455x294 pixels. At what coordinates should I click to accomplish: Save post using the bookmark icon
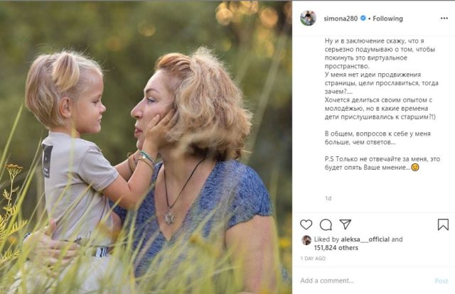443,224
